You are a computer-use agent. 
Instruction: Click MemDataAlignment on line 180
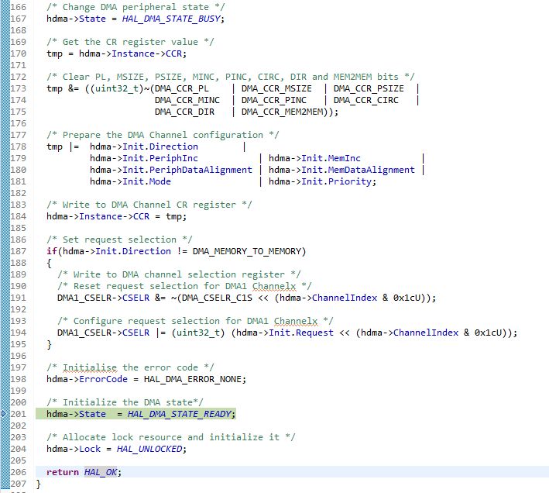371,170
